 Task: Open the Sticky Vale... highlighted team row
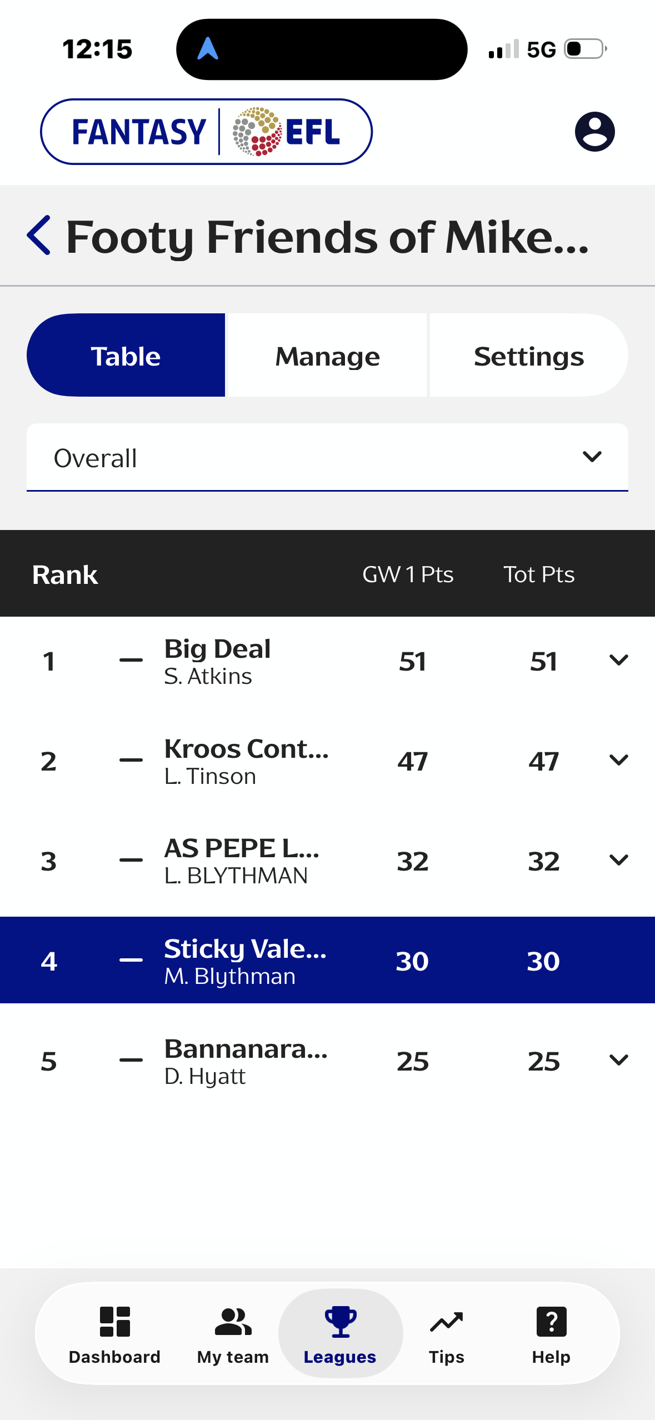327,960
